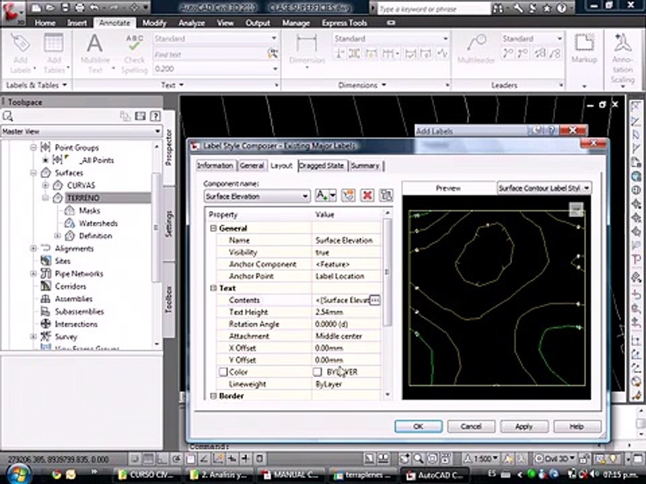Select Watersheds under TERRENO

click(98, 223)
